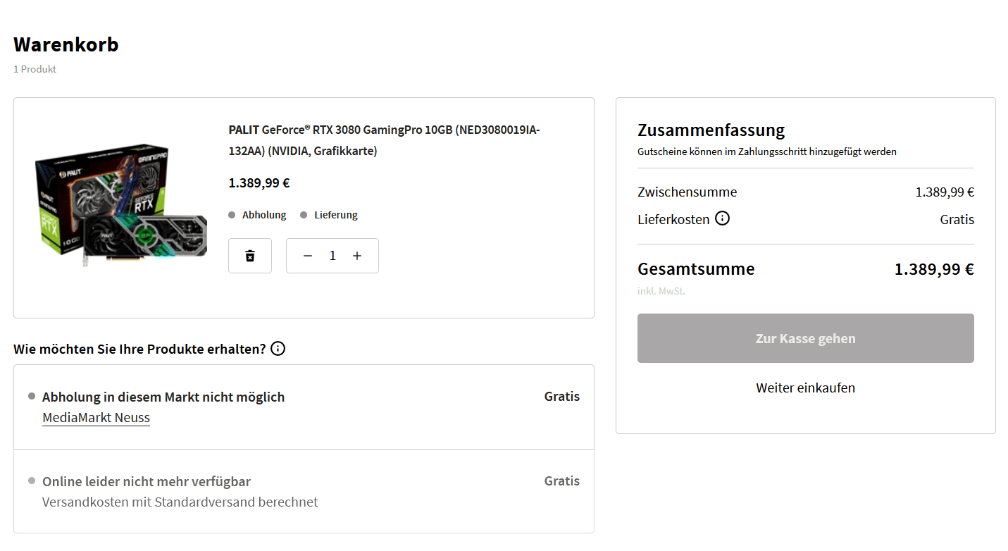The width and height of the screenshot is (1008, 551).
Task: Select the Online leider nicht mehr verfügbar option
Action: (x=304, y=491)
